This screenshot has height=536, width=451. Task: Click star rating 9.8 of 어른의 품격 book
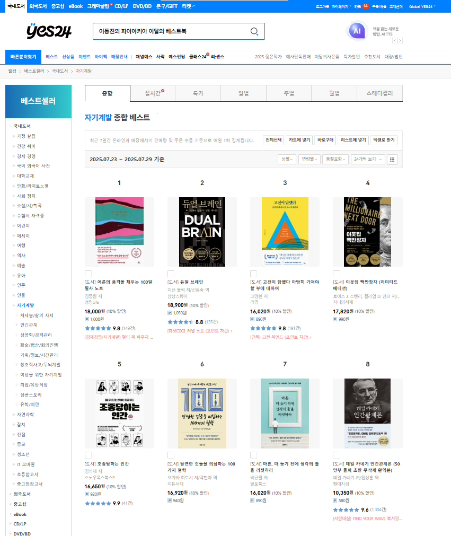98,328
